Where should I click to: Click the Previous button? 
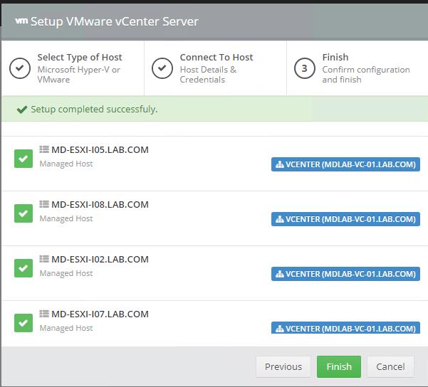(x=283, y=366)
